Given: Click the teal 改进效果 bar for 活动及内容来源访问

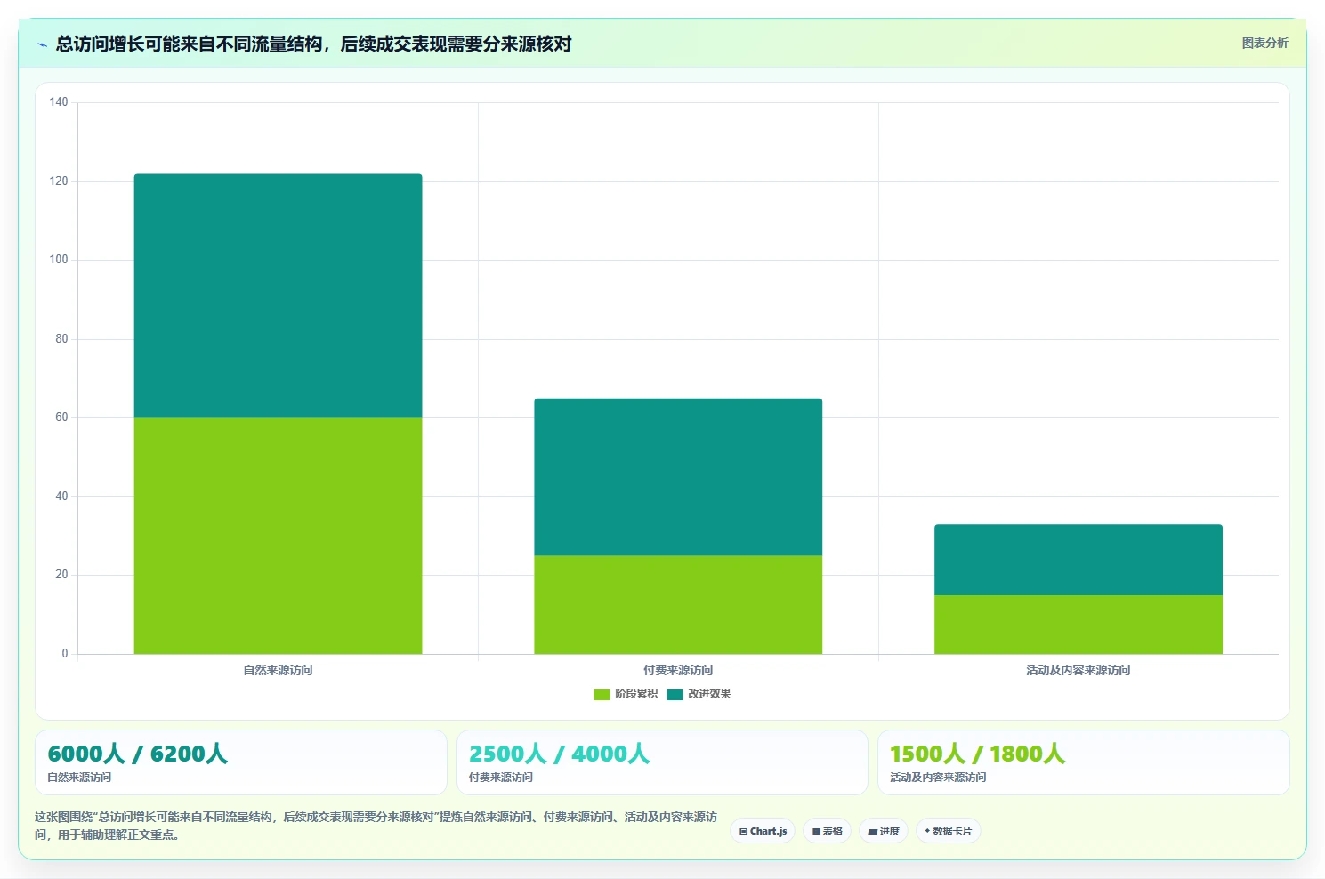Looking at the screenshot, I should click(x=1079, y=560).
